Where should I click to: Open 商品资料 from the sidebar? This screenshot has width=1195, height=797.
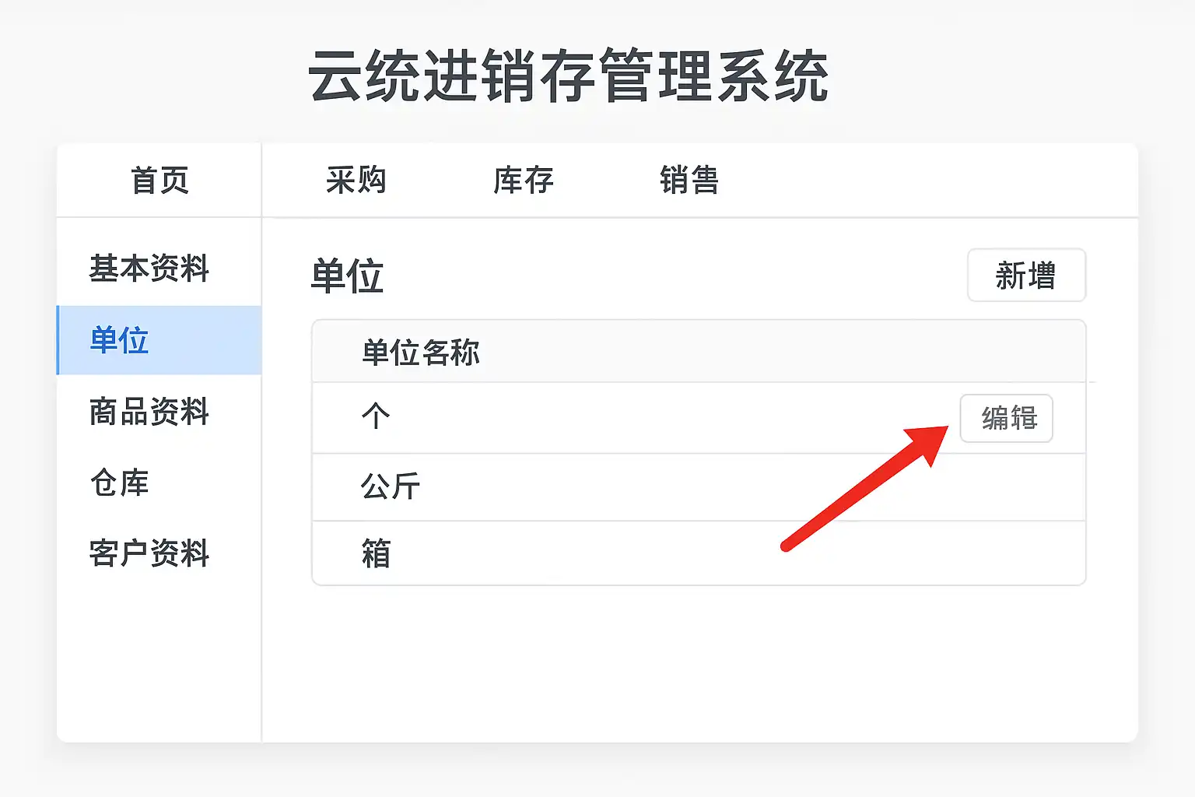(x=149, y=412)
